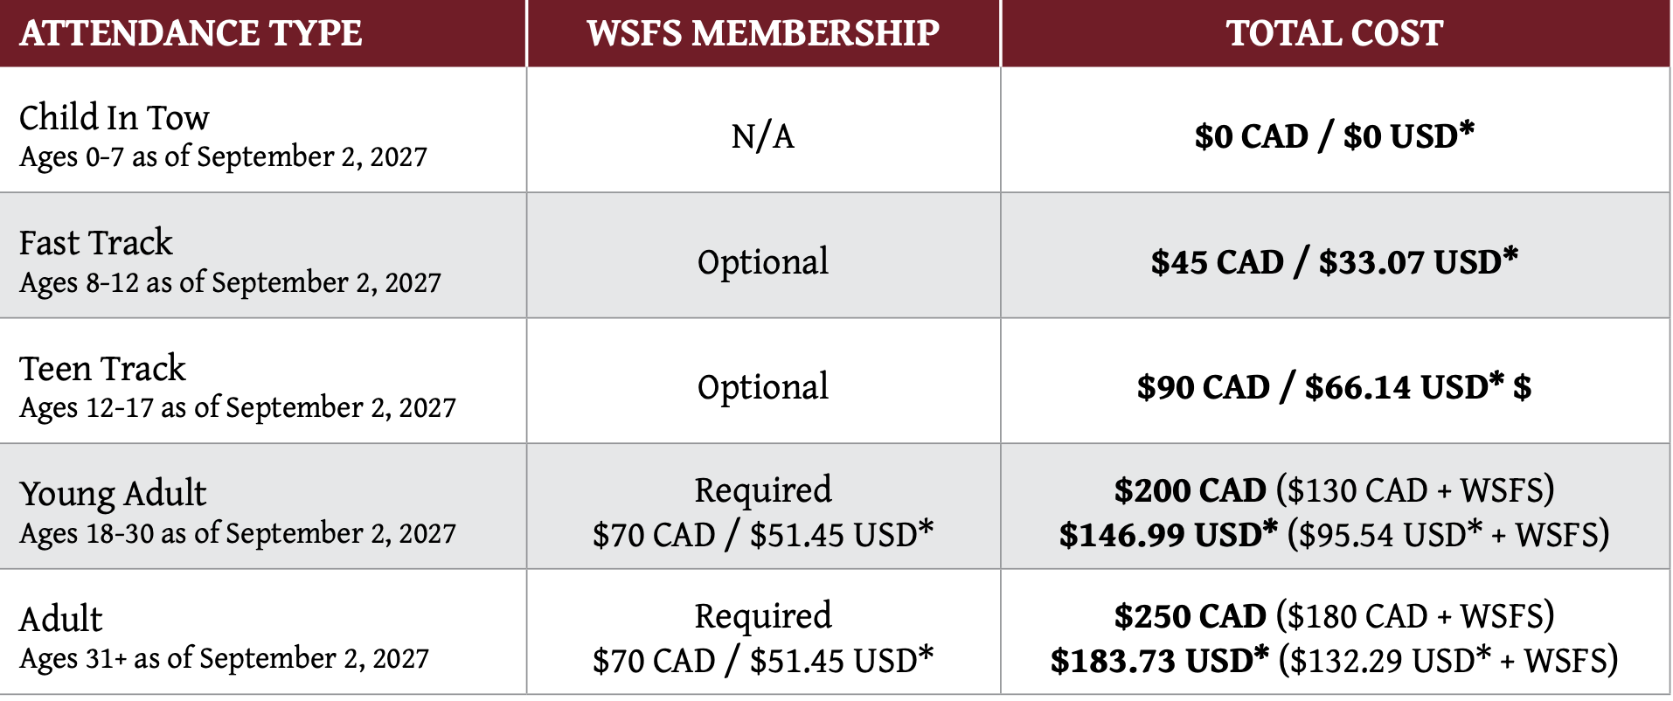Select the $200 CAD total cost

1190,490
